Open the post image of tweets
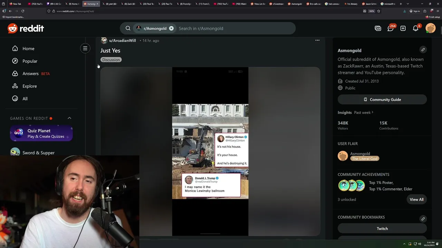The height and width of the screenshot is (248, 442). tap(210, 152)
